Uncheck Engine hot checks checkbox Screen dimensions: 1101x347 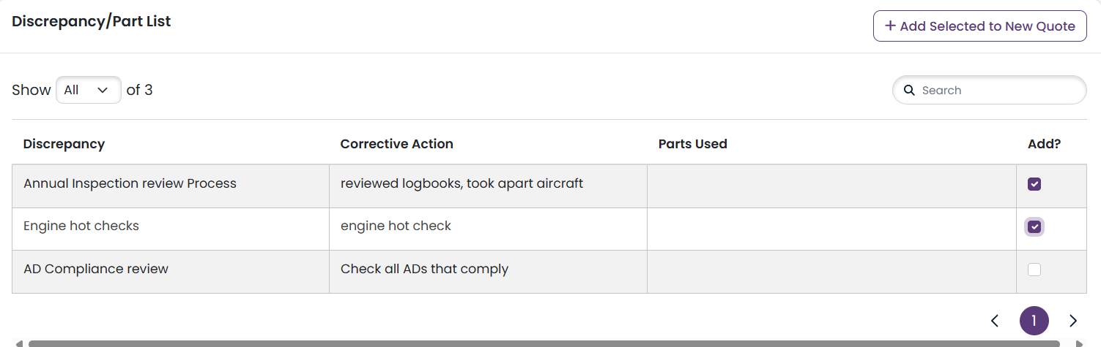[x=1034, y=227]
